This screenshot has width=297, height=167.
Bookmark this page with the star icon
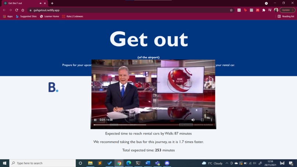[231, 10]
